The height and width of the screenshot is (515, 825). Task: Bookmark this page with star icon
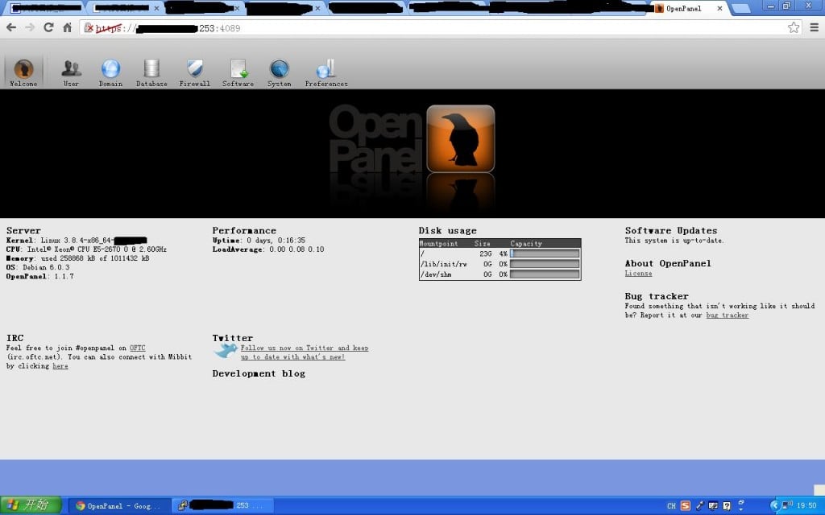794,27
